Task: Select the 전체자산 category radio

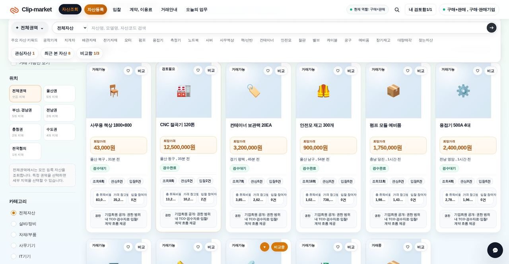Action: click(14, 213)
